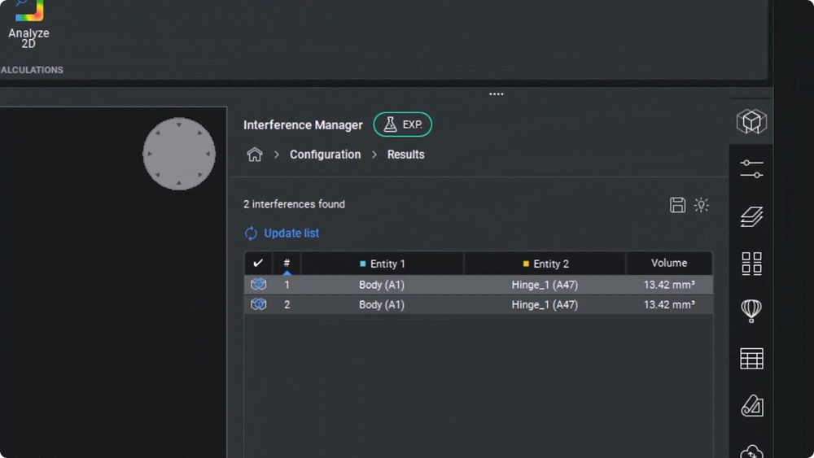814x458 pixels.
Task: Go to Configuration in the breadcrumb
Action: point(325,155)
